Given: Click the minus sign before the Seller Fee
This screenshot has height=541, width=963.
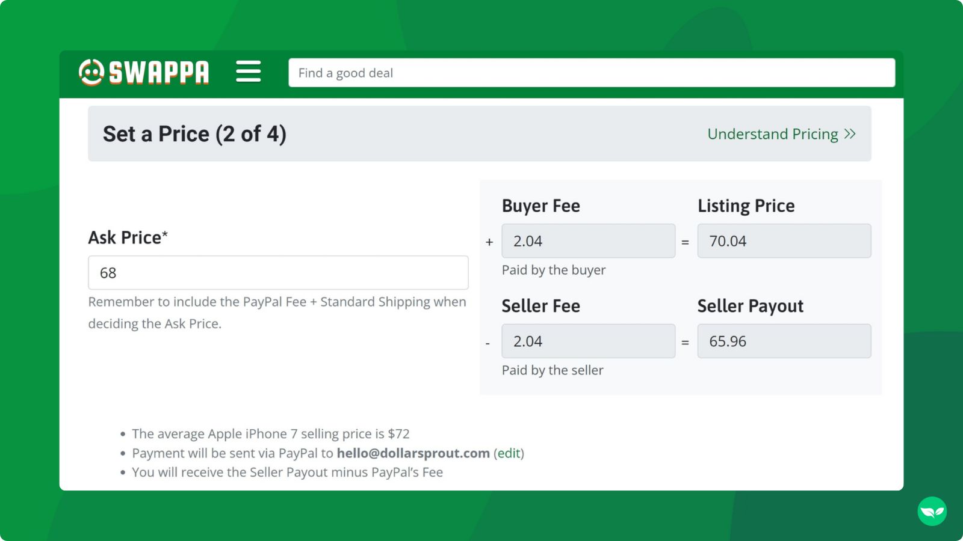Looking at the screenshot, I should tap(488, 341).
